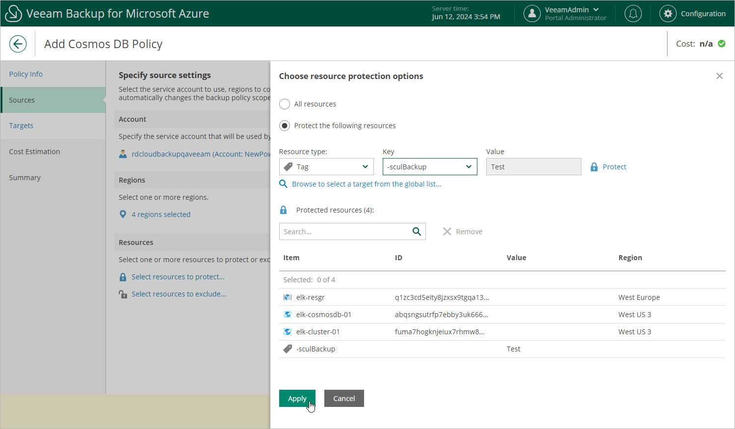Sort by the ID column header
This screenshot has height=429, width=735.
(398, 258)
